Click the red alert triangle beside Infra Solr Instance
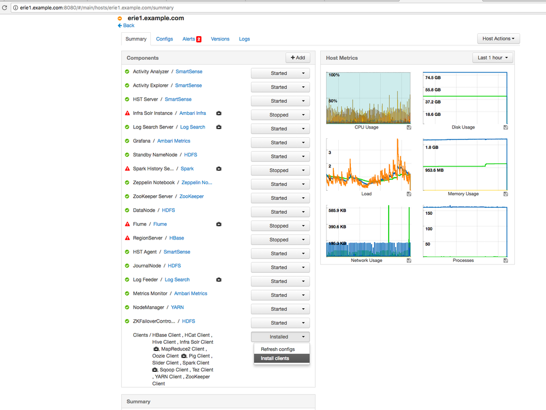The width and height of the screenshot is (546, 410). click(126, 113)
